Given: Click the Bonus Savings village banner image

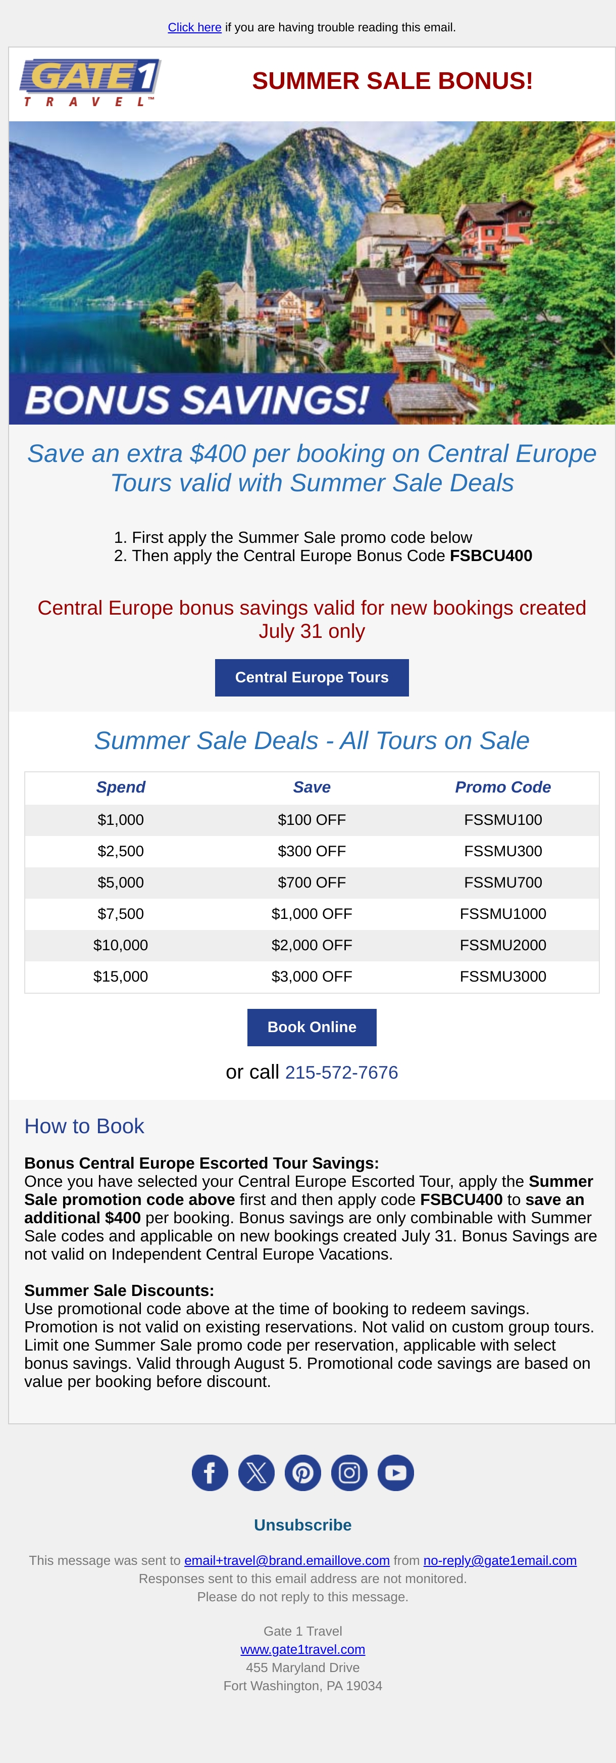Looking at the screenshot, I should 312,273.
